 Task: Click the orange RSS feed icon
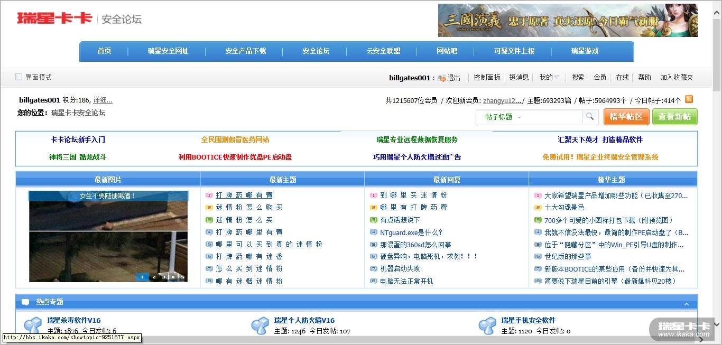(689, 99)
